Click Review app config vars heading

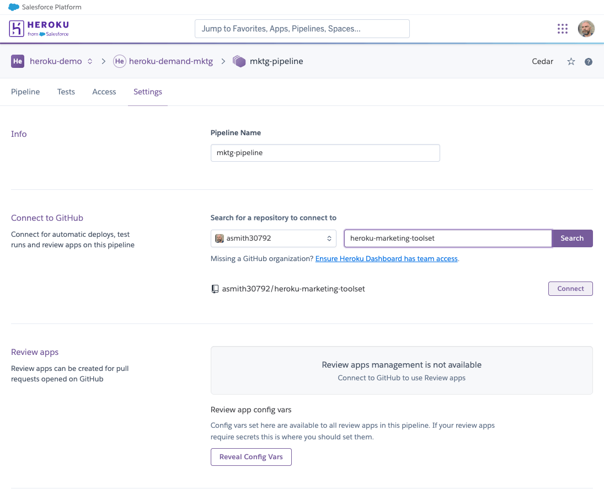pyautogui.click(x=251, y=410)
